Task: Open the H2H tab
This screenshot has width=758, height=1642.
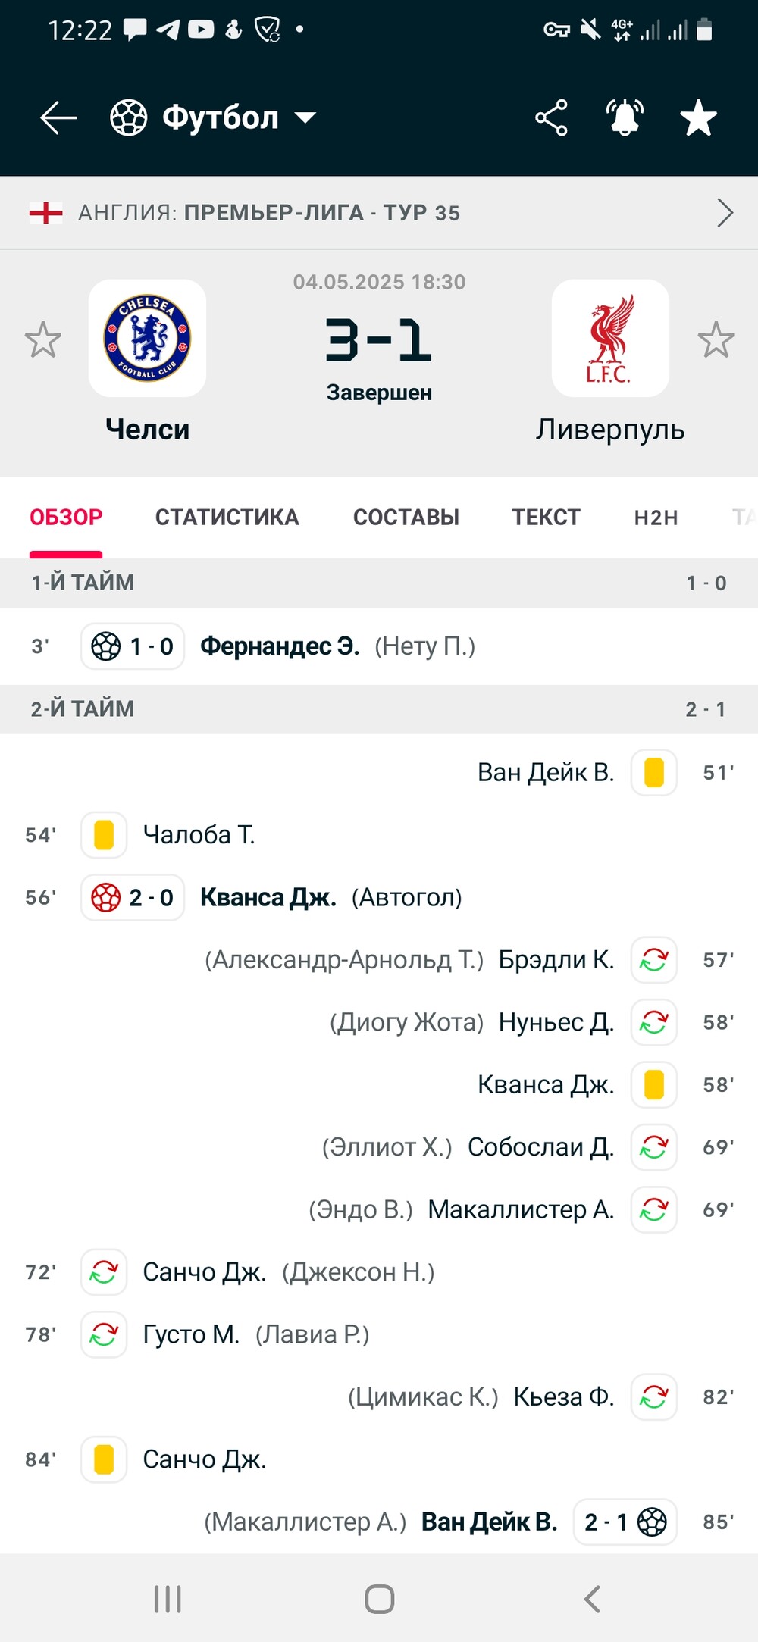Action: coord(656,518)
